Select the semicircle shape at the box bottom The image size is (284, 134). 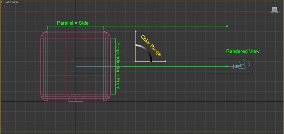[76, 98]
